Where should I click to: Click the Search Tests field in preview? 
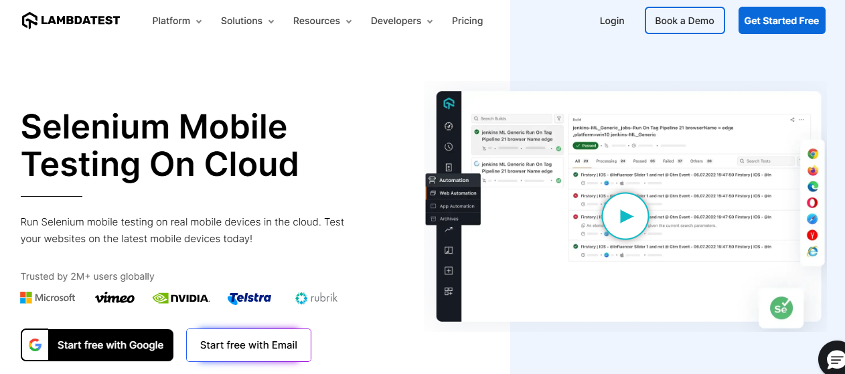[x=765, y=161]
